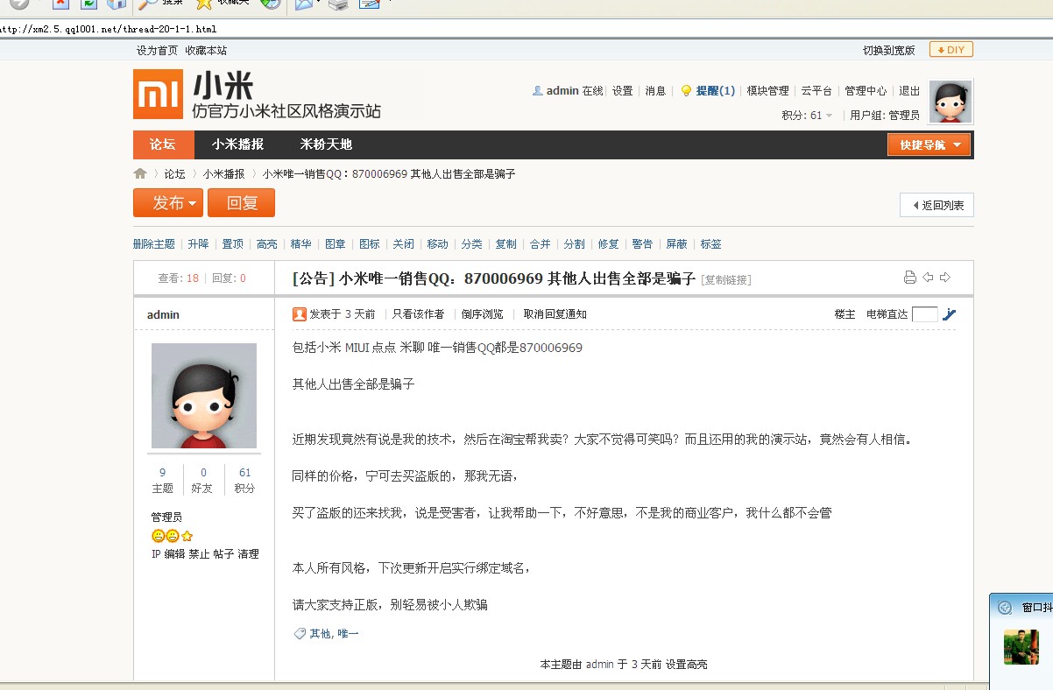The width and height of the screenshot is (1053, 690).
Task: Click 图标 moderation option
Action: (x=369, y=244)
